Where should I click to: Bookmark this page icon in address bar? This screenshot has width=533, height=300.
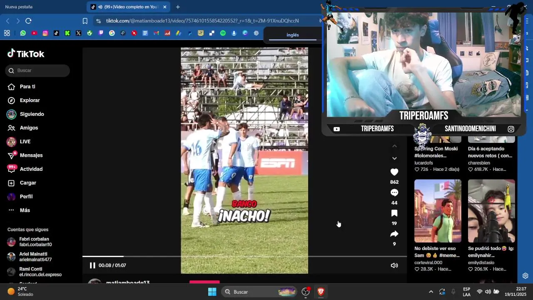coord(85,21)
